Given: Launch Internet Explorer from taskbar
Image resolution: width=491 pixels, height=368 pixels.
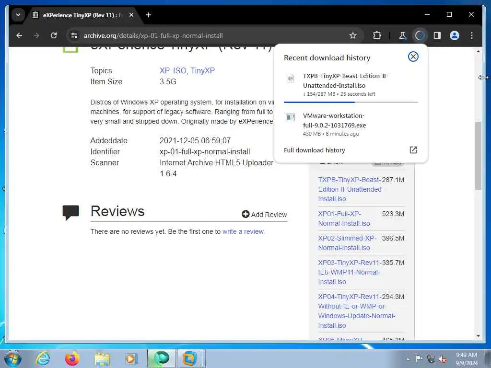Looking at the screenshot, I should (43, 358).
